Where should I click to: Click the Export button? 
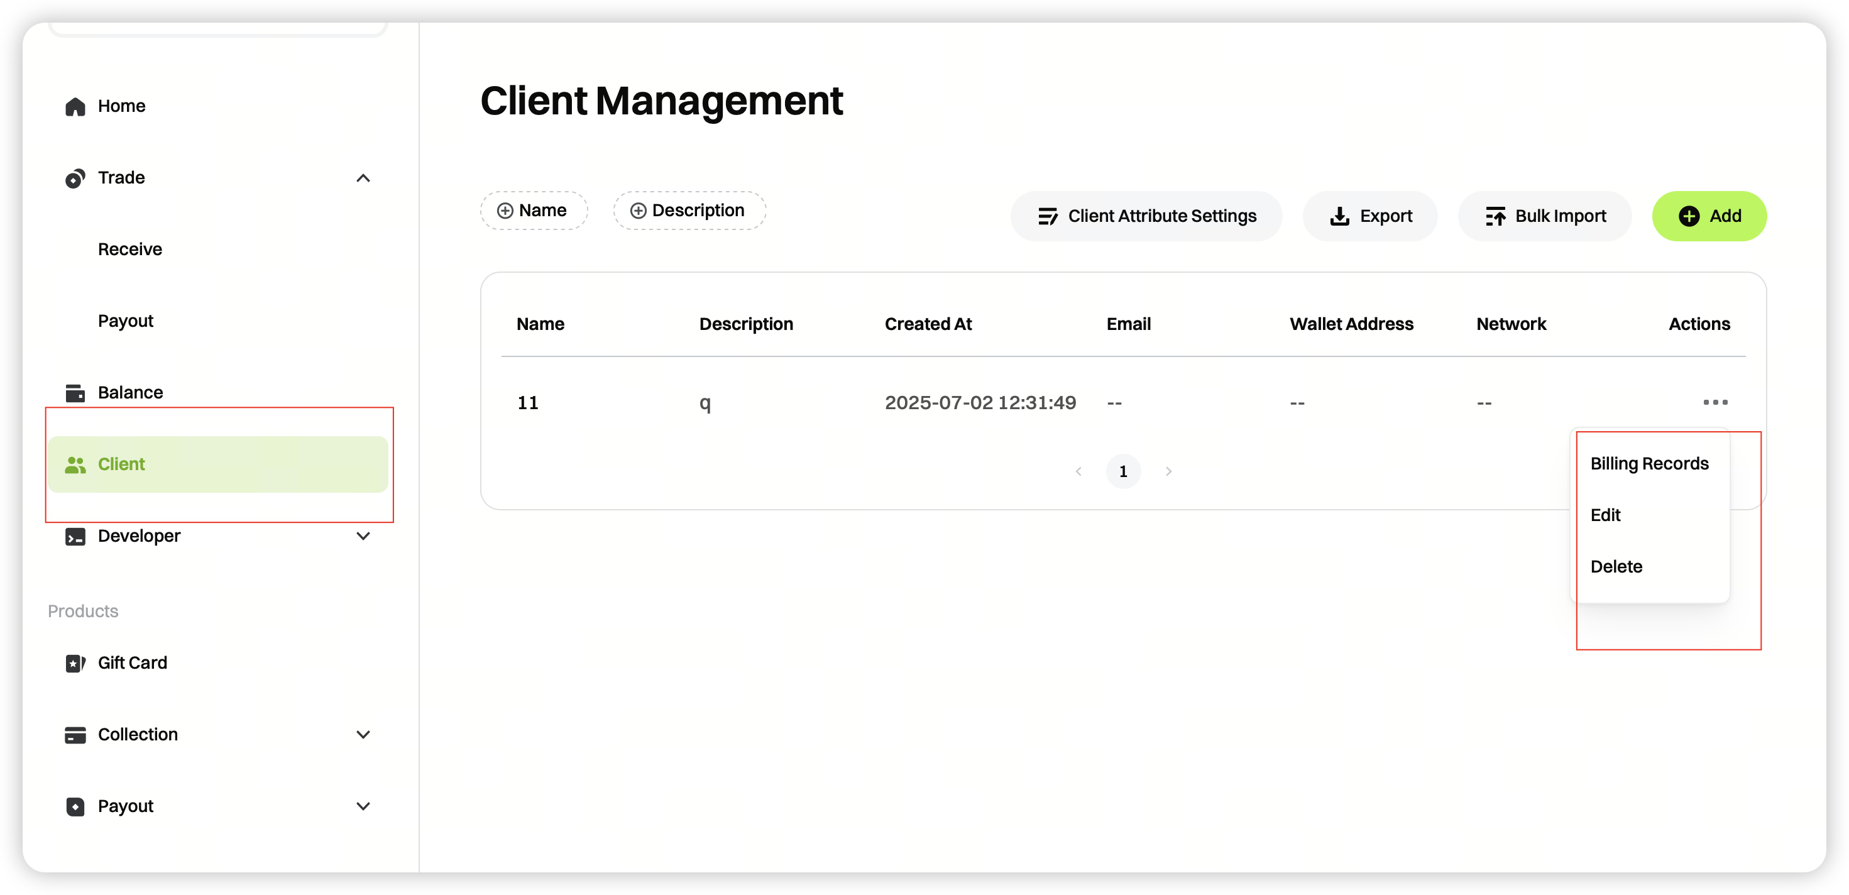[1370, 216]
